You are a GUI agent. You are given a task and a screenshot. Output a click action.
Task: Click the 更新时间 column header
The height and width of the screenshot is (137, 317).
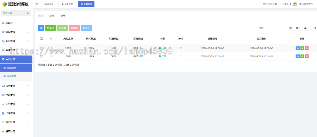[262, 39]
